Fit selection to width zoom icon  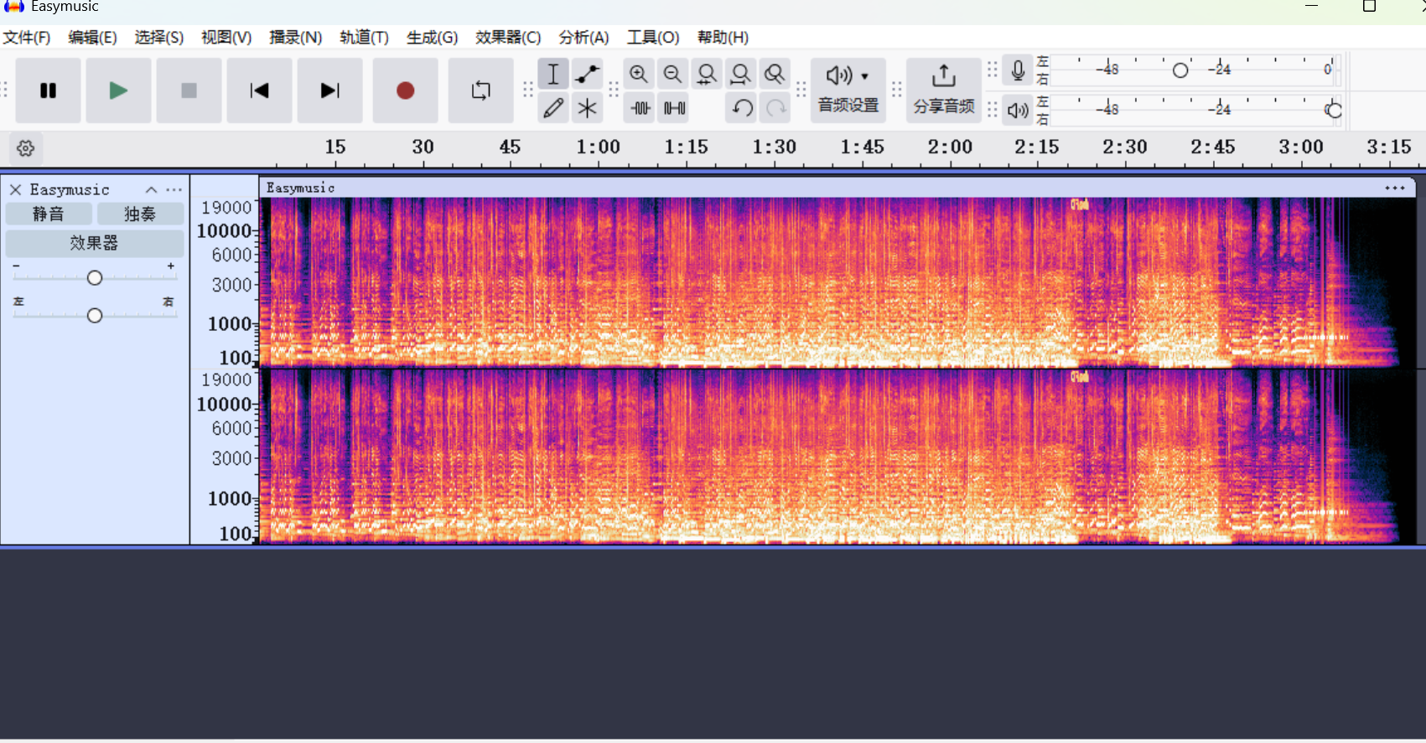point(707,74)
